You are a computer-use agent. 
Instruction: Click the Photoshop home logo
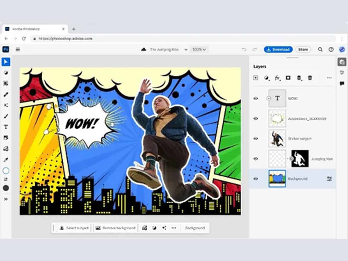pos(6,49)
